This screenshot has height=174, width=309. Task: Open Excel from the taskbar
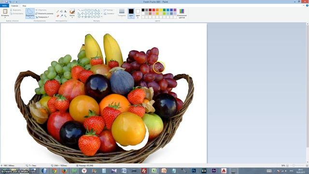click(154, 171)
